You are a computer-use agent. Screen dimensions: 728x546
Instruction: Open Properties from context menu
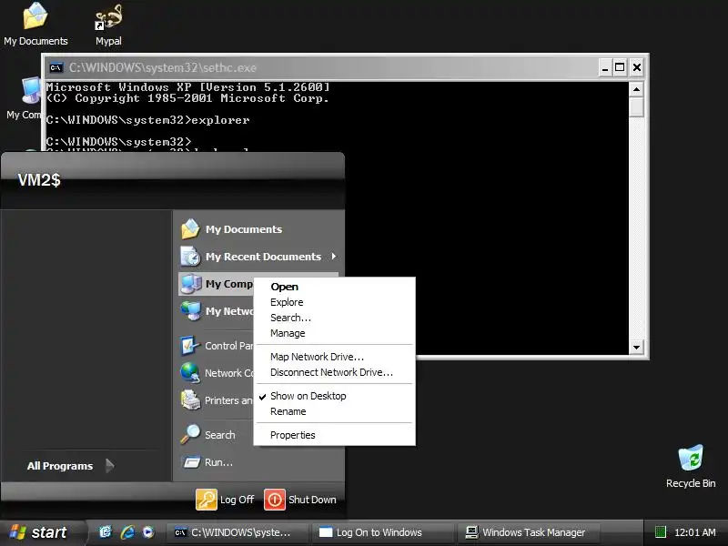(x=334, y=435)
